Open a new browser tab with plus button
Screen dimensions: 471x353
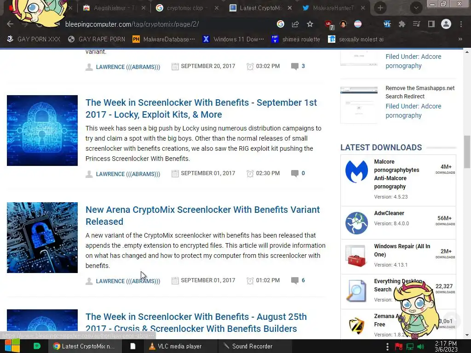click(x=380, y=8)
